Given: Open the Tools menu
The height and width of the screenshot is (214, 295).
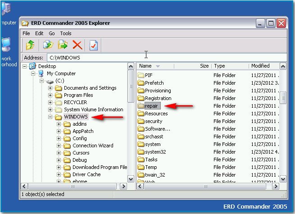Looking at the screenshot, I should 66,33.
